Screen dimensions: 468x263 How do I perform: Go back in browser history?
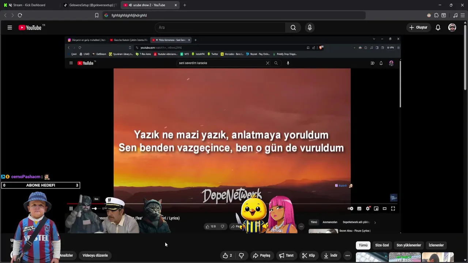(5, 15)
